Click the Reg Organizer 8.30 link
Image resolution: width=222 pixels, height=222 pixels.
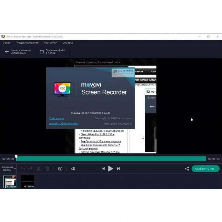(x=101, y=142)
